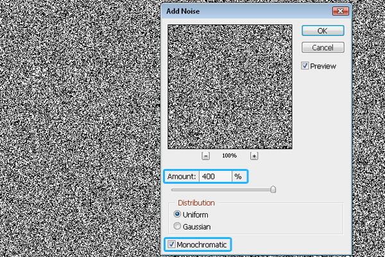Click the zoom out minus button

205,156
